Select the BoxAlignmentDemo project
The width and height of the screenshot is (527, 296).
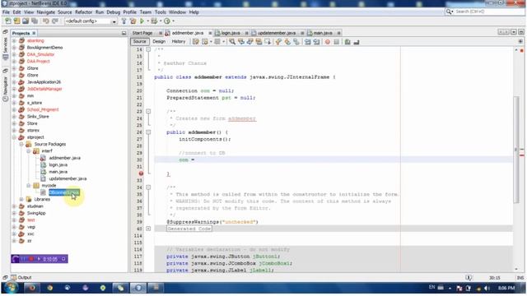coord(44,48)
